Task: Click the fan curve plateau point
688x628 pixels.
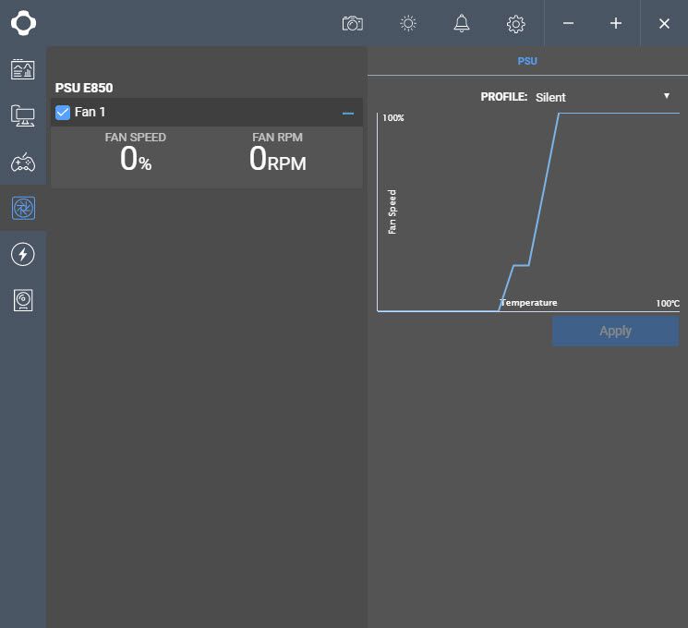Action: tap(521, 265)
